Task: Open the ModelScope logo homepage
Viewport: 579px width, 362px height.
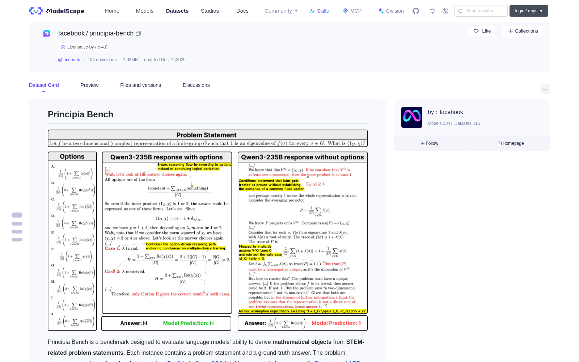Action: 56,11
